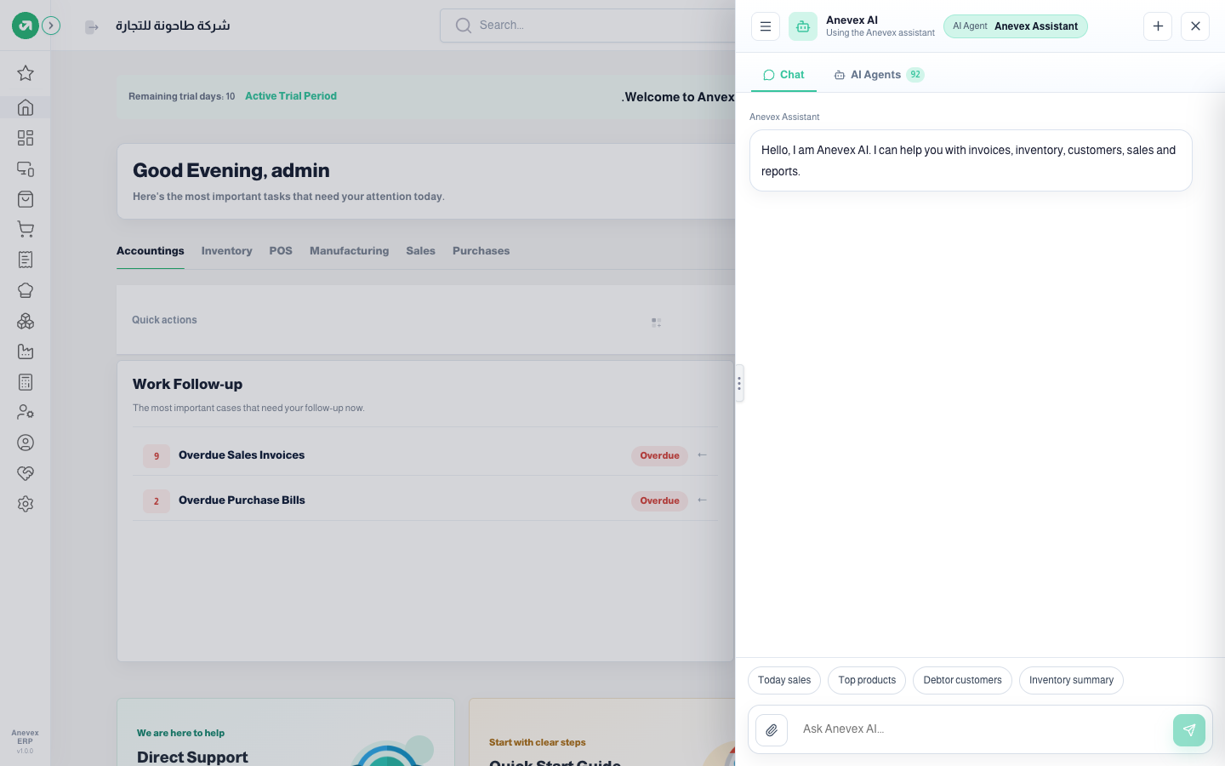Image resolution: width=1225 pixels, height=766 pixels.
Task: Select the Accountings tab
Action: [x=151, y=251]
